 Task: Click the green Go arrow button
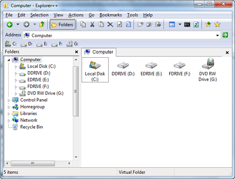[x=225, y=35]
